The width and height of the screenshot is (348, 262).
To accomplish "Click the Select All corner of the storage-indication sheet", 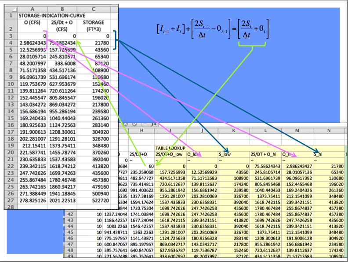I will tap(11, 9).
